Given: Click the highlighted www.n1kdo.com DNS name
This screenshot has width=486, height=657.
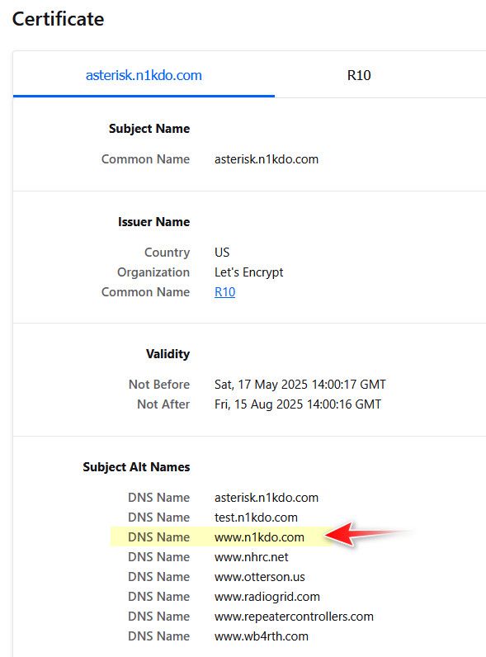Looking at the screenshot, I should (259, 537).
